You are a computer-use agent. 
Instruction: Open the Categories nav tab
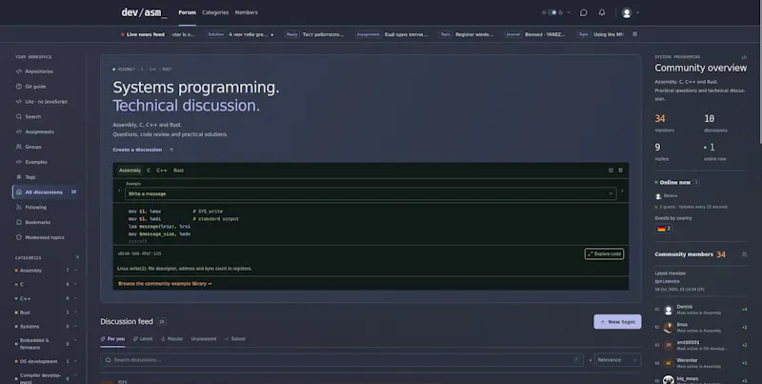click(215, 12)
